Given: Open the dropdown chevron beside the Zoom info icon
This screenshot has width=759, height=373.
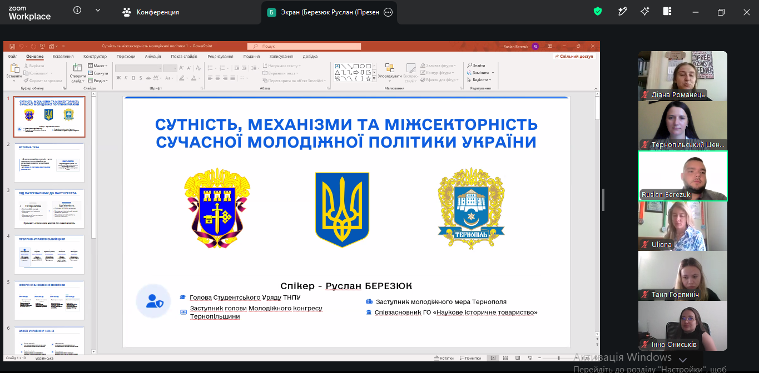Looking at the screenshot, I should point(98,10).
